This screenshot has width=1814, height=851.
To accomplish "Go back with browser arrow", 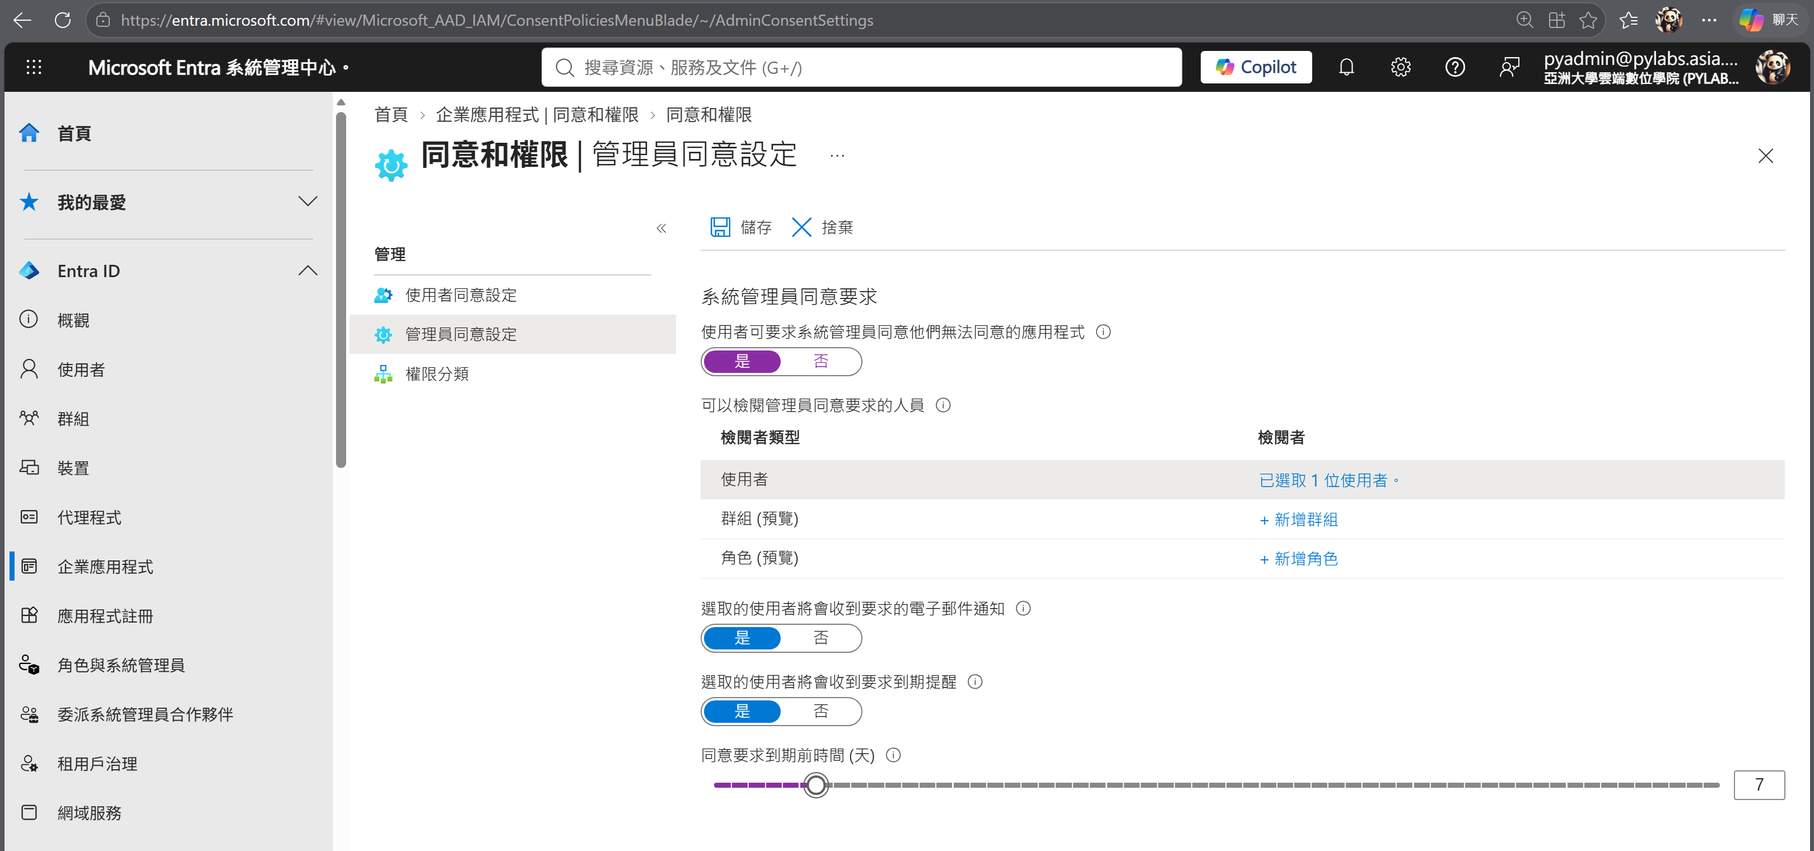I will [22, 20].
